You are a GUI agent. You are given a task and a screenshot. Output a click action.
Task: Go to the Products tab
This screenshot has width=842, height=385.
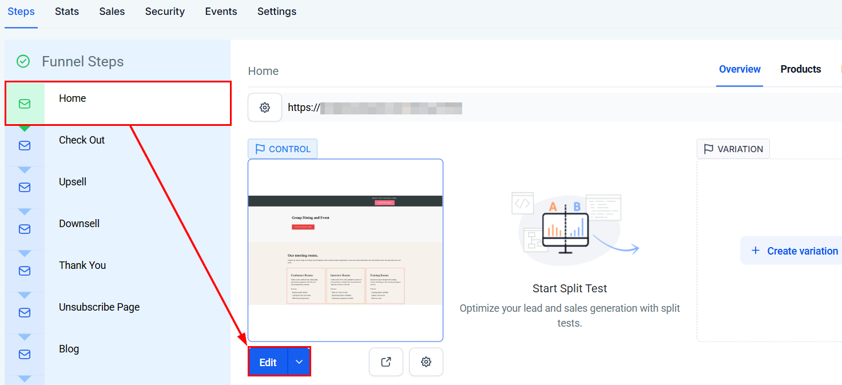coord(801,69)
